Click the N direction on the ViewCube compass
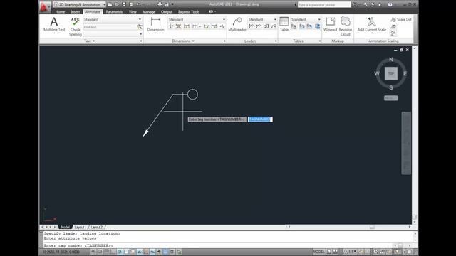This screenshot has width=456, height=256. 391,59
